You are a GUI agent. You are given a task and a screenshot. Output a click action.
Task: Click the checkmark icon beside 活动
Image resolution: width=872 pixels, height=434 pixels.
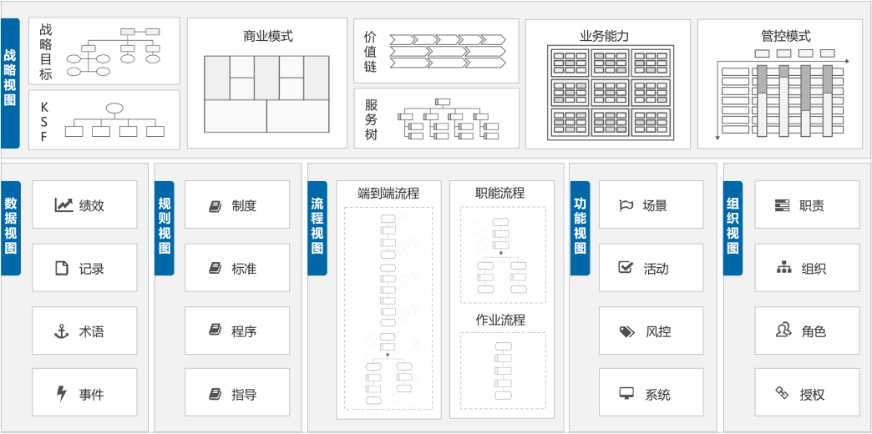pyautogui.click(x=626, y=267)
